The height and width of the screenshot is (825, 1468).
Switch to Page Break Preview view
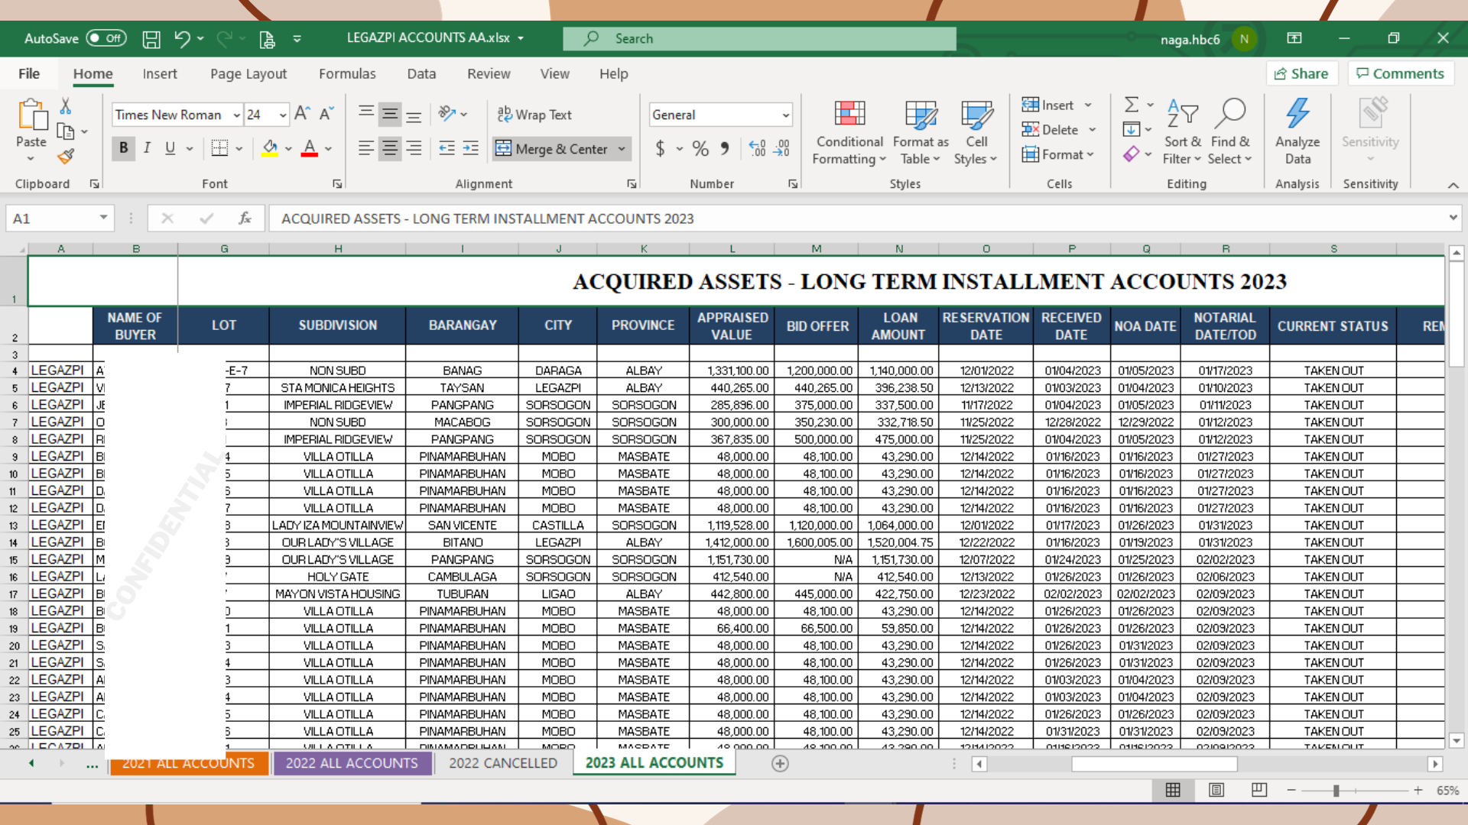1259,790
